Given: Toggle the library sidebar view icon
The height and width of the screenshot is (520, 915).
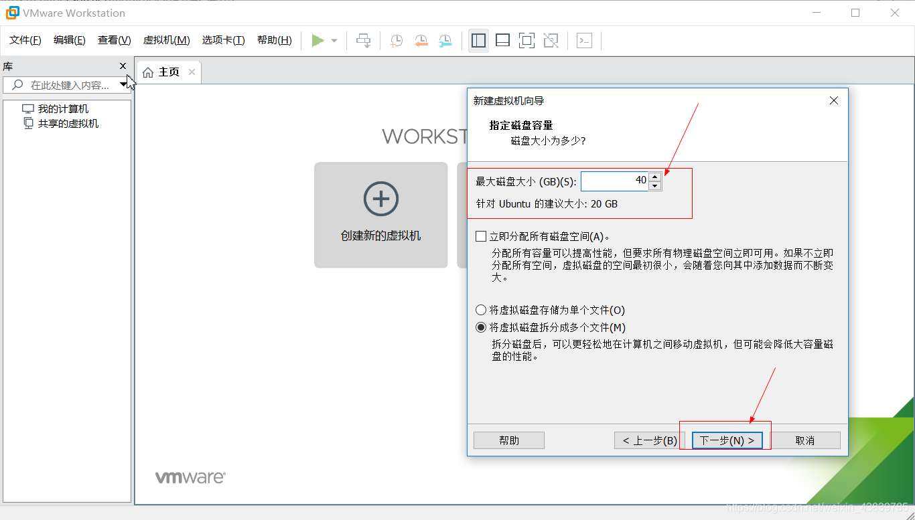Looking at the screenshot, I should [478, 40].
